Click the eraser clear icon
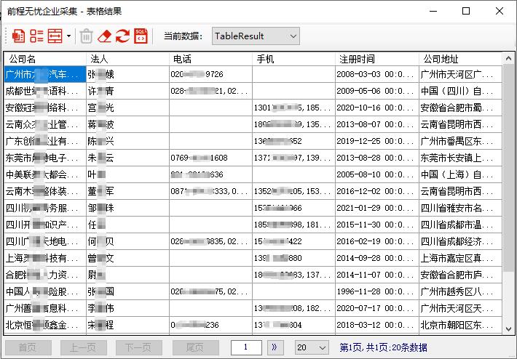The width and height of the screenshot is (517, 359). 105,36
